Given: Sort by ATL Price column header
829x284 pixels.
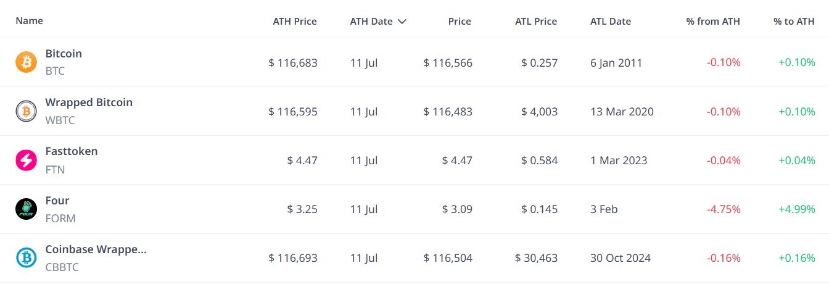Looking at the screenshot, I should pos(536,21).
